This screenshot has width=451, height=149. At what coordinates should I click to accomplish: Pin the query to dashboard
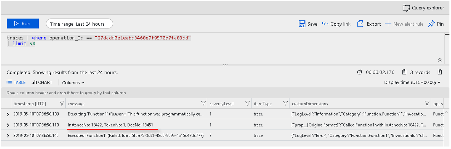(x=436, y=24)
